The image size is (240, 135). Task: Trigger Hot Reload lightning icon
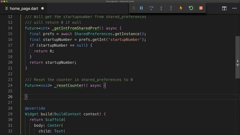click(181, 8)
